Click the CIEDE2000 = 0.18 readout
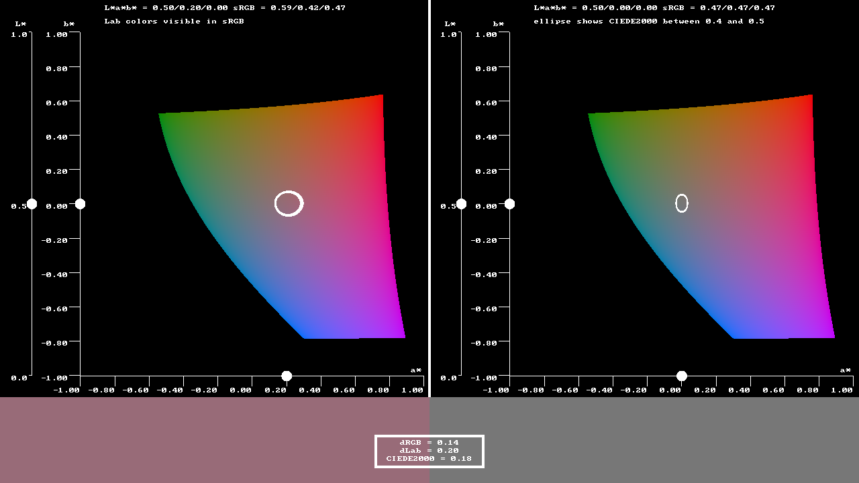The height and width of the screenshot is (483, 859). tap(429, 459)
